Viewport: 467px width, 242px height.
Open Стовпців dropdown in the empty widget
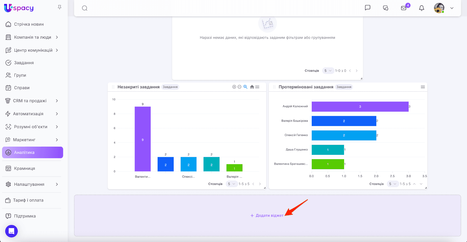click(328, 71)
